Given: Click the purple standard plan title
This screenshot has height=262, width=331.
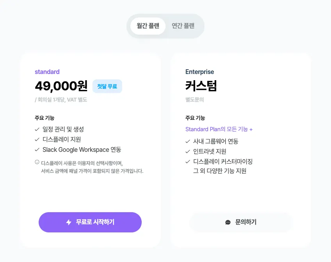Looking at the screenshot, I should (x=47, y=72).
